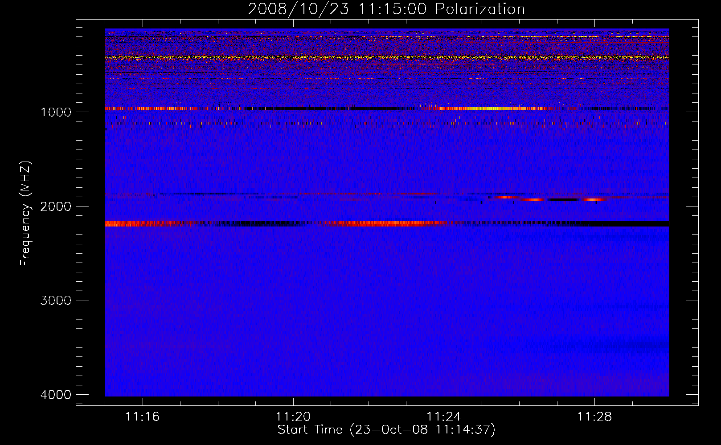Click the "11:24" time tick label
Screen dimensions: 721x445
point(444,417)
